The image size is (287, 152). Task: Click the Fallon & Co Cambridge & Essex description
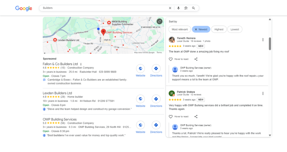87,81
